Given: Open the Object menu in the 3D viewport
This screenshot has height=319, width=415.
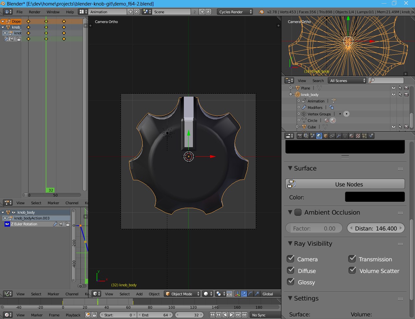Looking at the screenshot, I should pos(154,294).
